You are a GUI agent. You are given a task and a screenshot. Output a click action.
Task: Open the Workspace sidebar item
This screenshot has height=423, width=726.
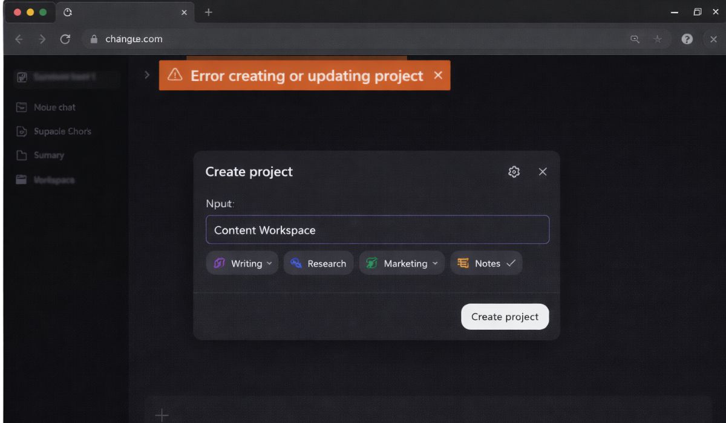[x=53, y=180]
